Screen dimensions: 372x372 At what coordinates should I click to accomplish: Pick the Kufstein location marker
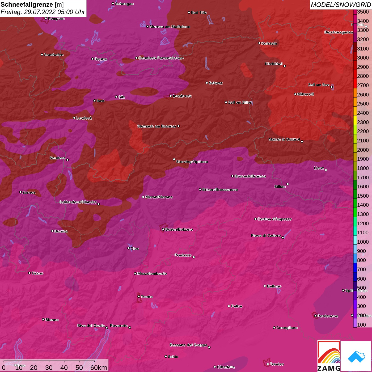259,43
